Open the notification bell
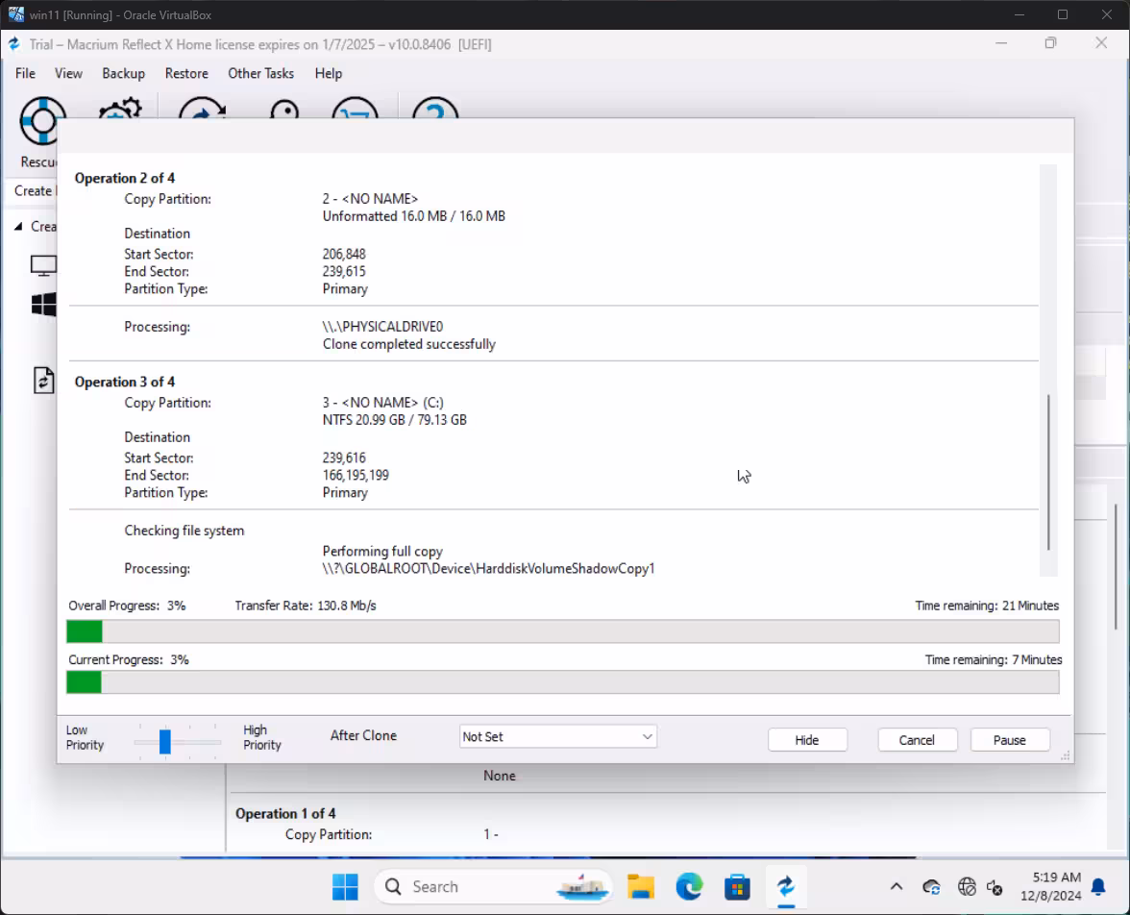 (x=1098, y=887)
